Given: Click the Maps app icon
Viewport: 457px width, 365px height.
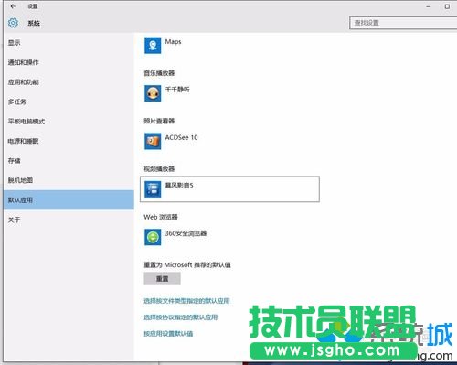Looking at the screenshot, I should click(153, 46).
